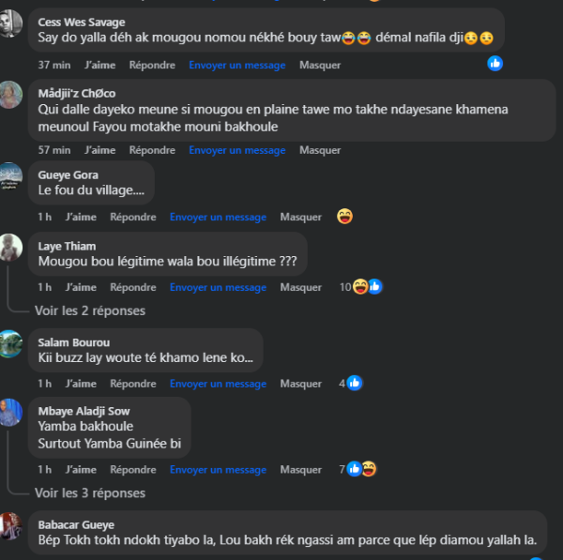The width and height of the screenshot is (563, 560).
Task: Open Laye Thiam profile name link
Action: pyautogui.click(x=68, y=247)
